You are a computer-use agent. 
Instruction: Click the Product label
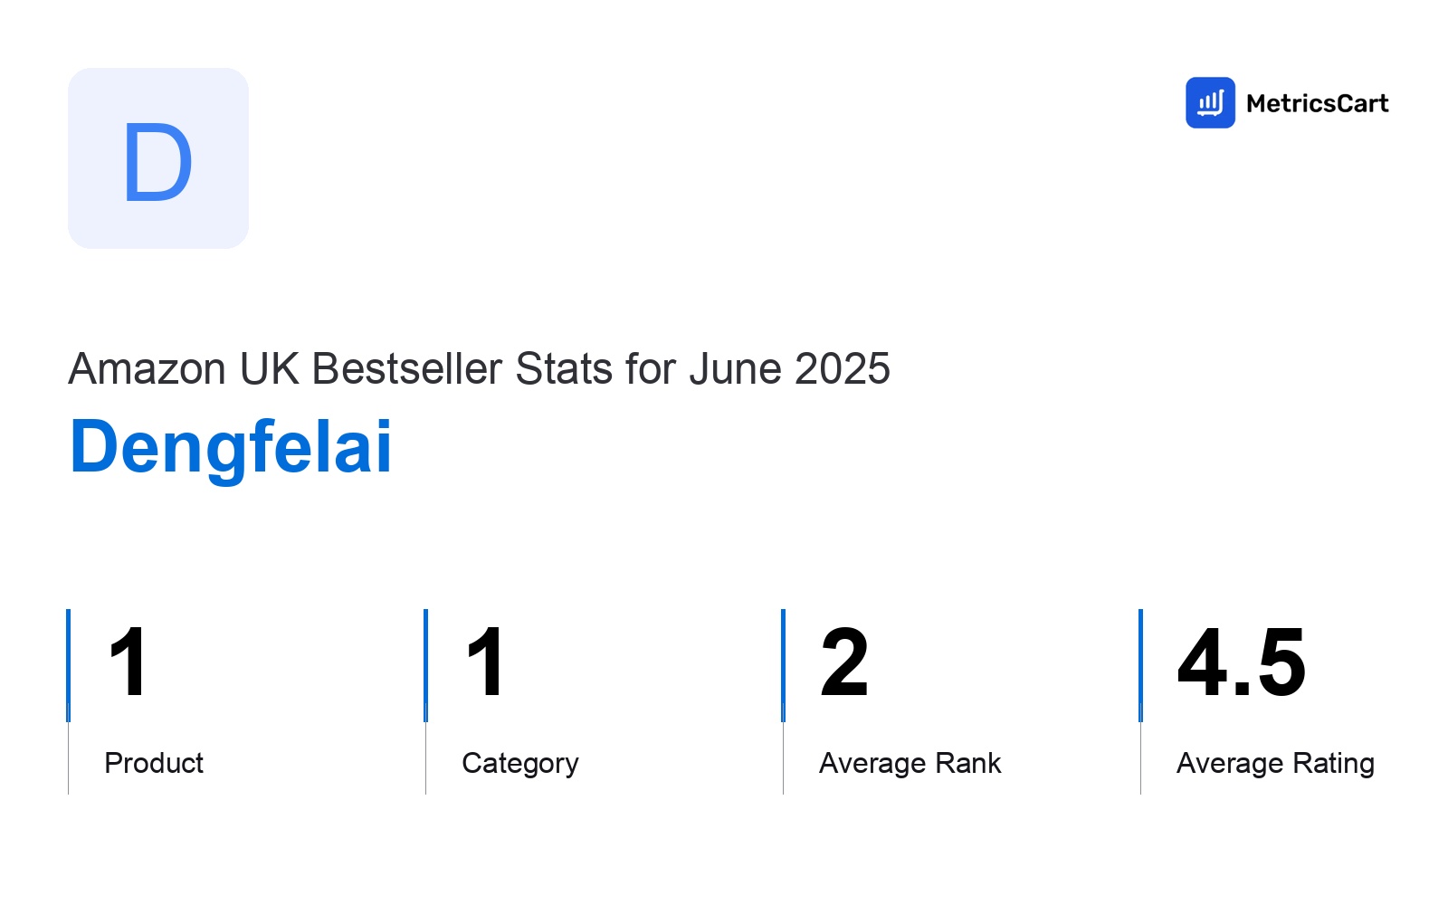click(x=154, y=763)
